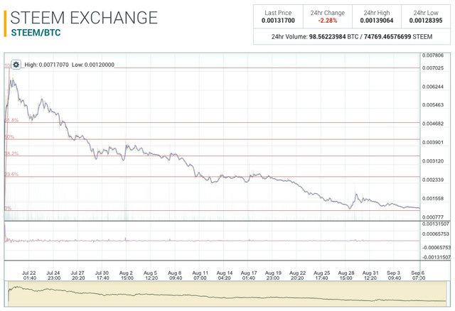Click the Aug 17 01:40 date label
455x311 pixels.
pyautogui.click(x=249, y=275)
